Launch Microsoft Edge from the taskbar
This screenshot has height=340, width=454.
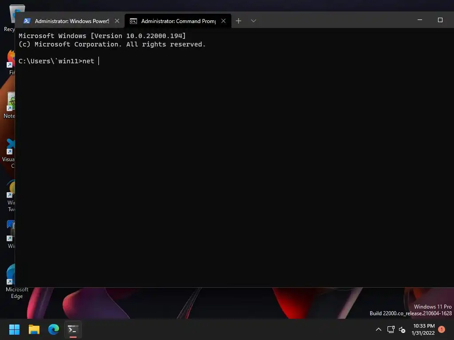(54, 329)
